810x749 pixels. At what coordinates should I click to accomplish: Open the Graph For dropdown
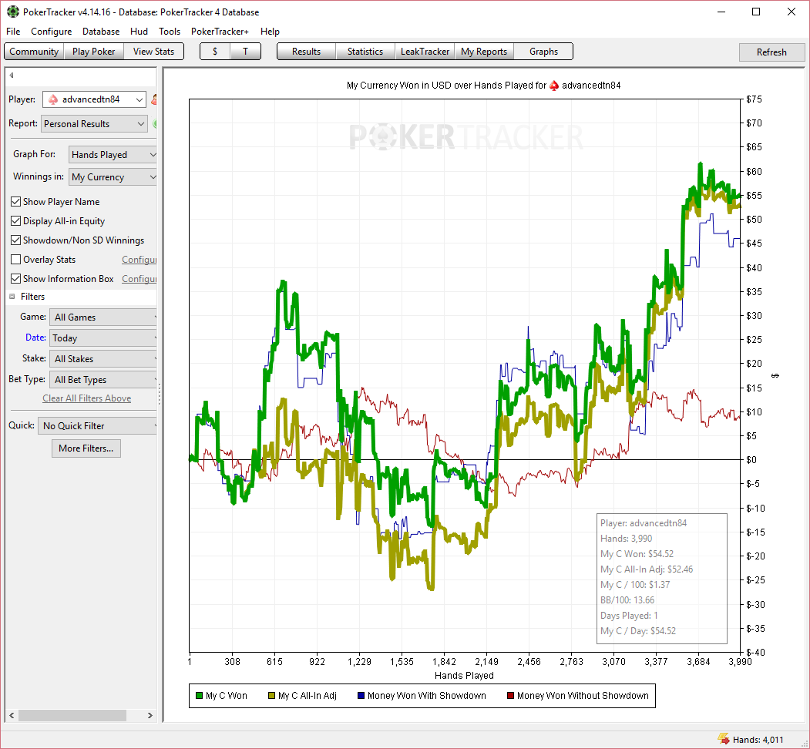coord(113,154)
